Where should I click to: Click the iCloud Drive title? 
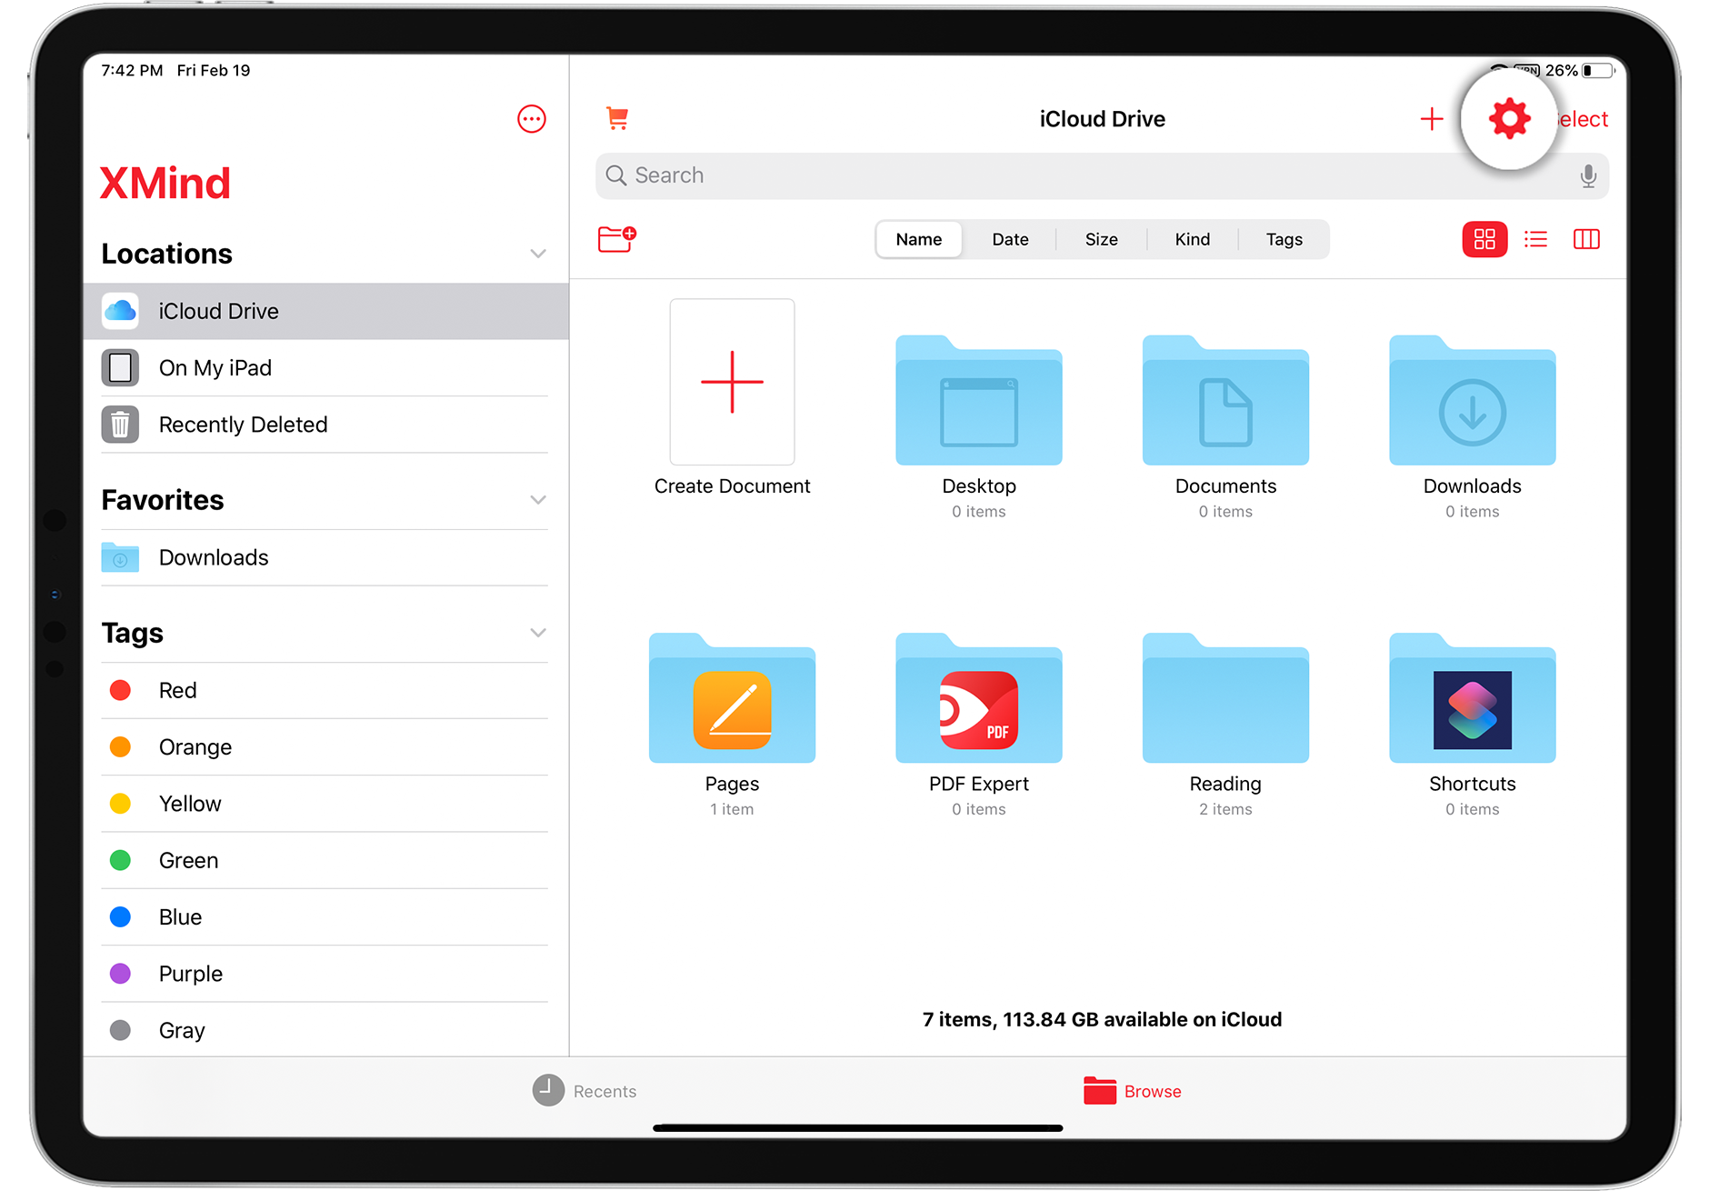coord(1102,119)
